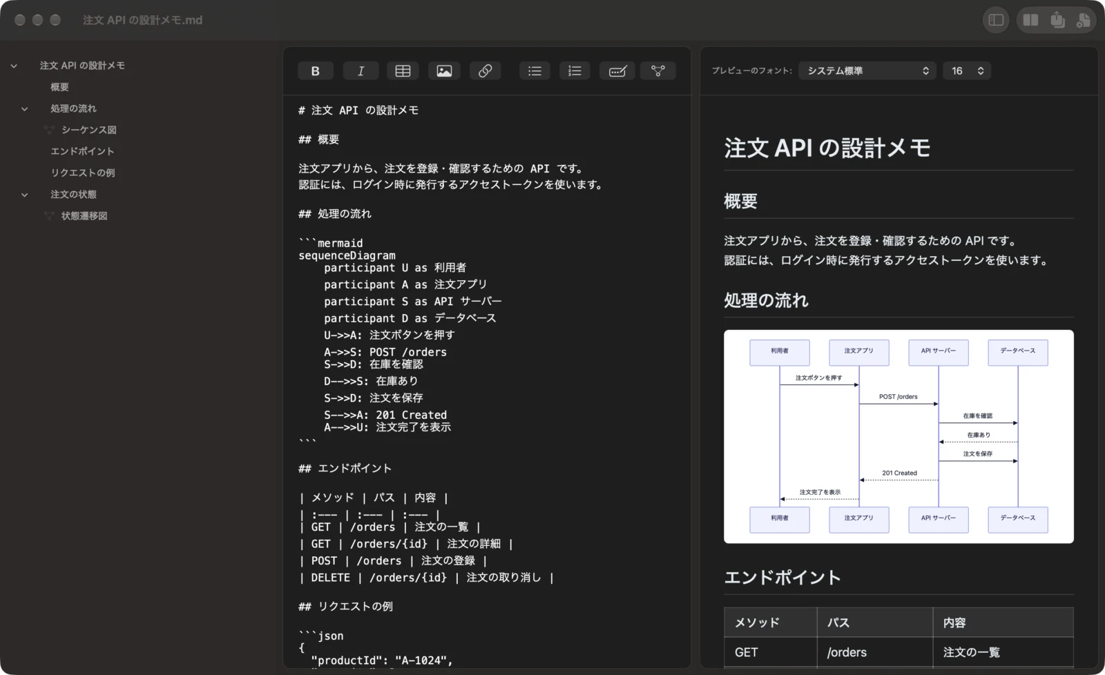Apply italic formatting button

click(x=361, y=71)
